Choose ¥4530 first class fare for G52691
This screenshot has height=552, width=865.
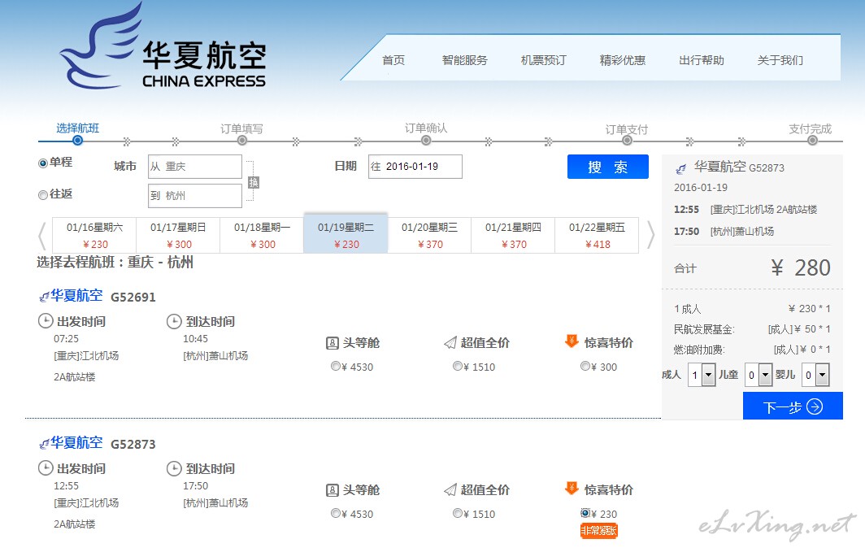tap(335, 366)
